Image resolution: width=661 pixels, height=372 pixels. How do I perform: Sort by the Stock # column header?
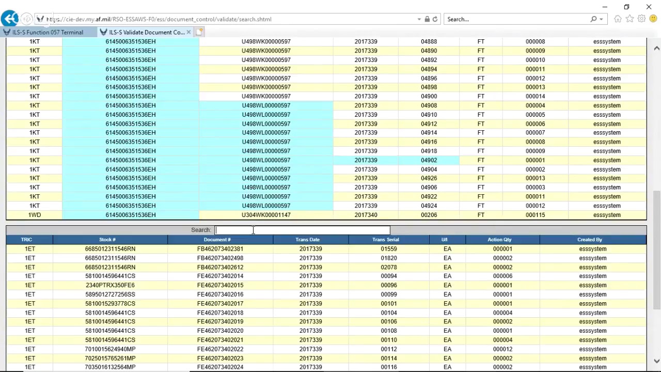click(107, 240)
